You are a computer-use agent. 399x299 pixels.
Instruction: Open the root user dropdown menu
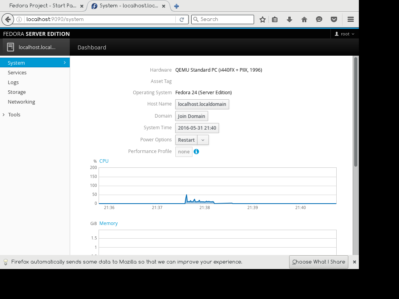[x=344, y=34]
